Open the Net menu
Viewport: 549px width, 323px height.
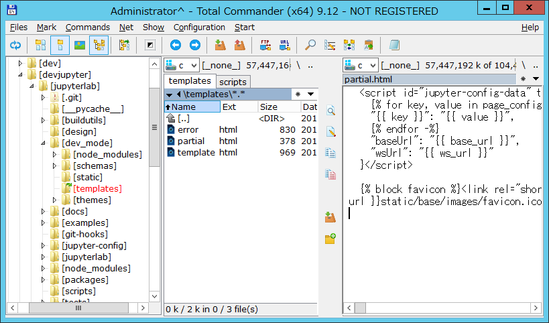tap(126, 27)
